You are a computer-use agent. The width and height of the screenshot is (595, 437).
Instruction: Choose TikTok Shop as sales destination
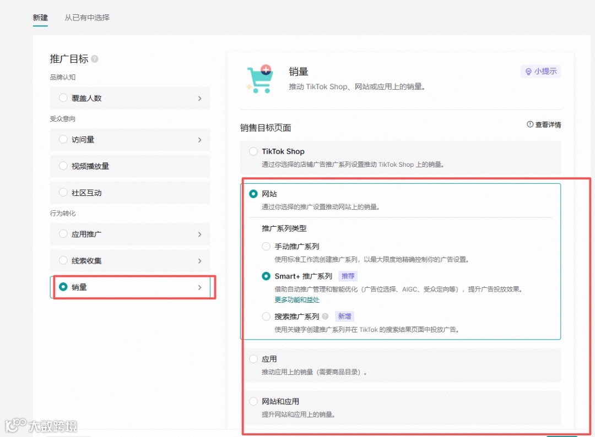coord(253,151)
